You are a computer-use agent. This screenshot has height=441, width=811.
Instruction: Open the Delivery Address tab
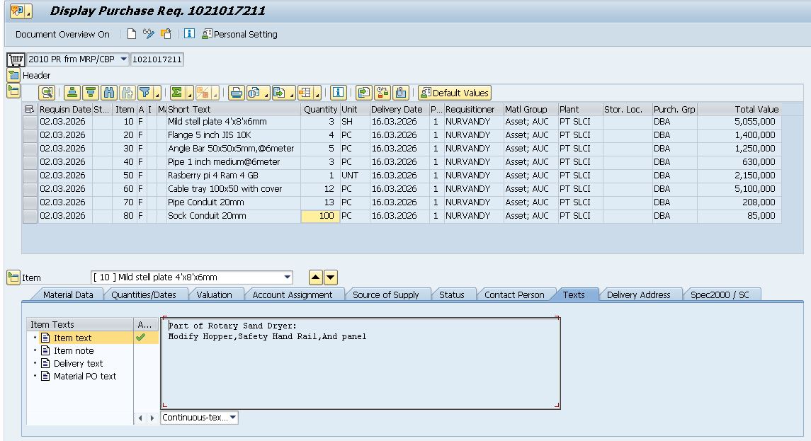point(638,294)
